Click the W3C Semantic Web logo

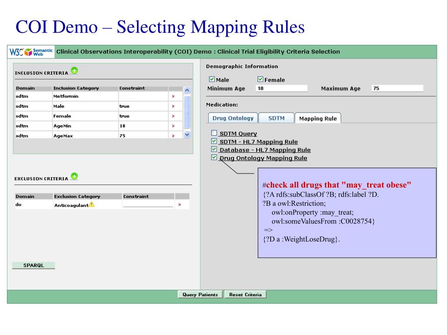pos(31,52)
